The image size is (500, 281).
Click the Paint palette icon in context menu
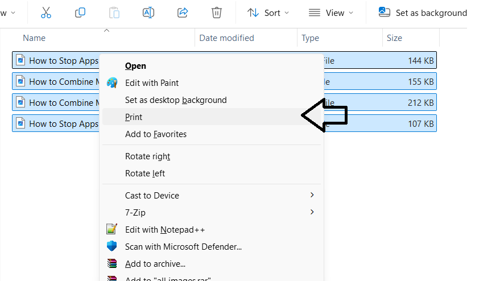pyautogui.click(x=112, y=83)
